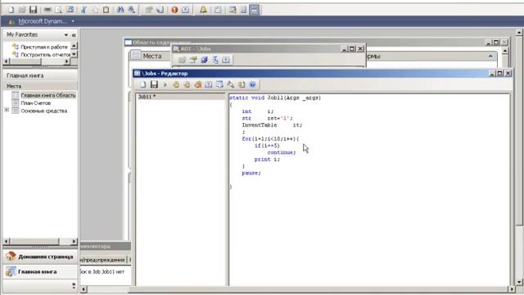Close the AOT Jobs window
The image size is (524, 295).
(x=360, y=49)
